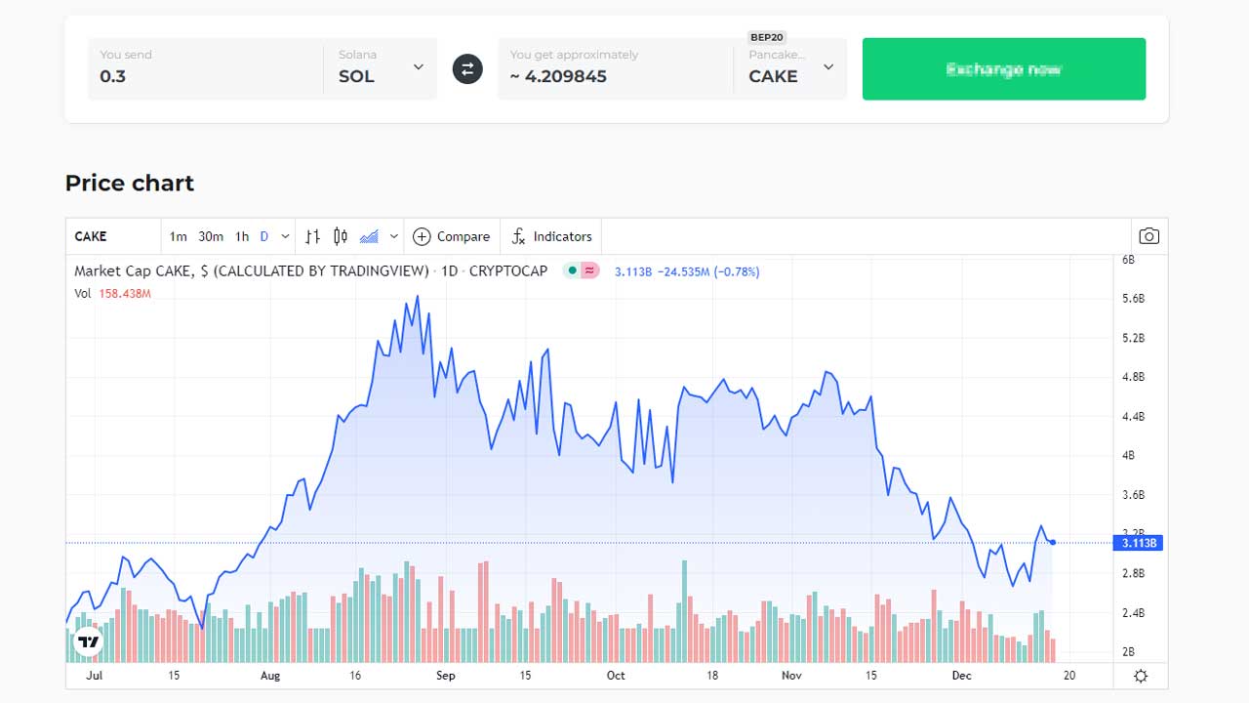Image resolution: width=1249 pixels, height=703 pixels.
Task: Select the 1m timeframe
Action: tap(178, 236)
